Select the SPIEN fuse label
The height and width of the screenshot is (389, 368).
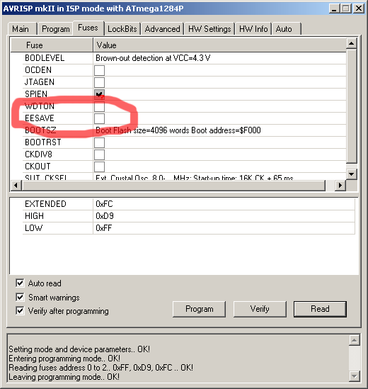coord(36,94)
